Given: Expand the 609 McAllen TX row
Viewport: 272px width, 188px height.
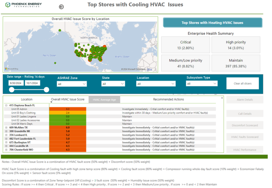Looking at the screenshot, I should tap(6, 127).
